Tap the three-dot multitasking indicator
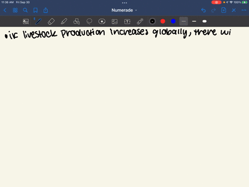The height and width of the screenshot is (187, 249). tap(125, 3)
